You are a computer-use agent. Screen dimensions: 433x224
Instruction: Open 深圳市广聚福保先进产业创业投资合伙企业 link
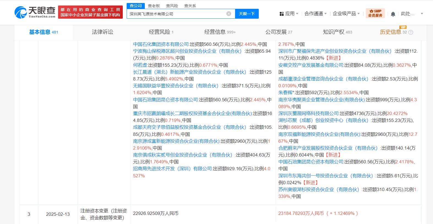click(x=335, y=51)
